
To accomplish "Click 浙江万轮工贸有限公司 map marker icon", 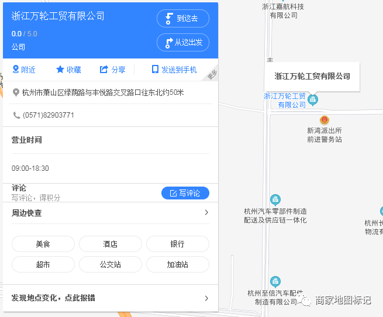I will tap(313, 99).
